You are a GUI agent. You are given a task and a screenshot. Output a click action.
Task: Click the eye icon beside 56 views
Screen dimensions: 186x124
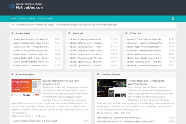click(x=122, y=113)
